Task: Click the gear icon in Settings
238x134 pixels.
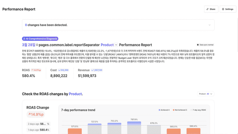Action: [x=223, y=9]
